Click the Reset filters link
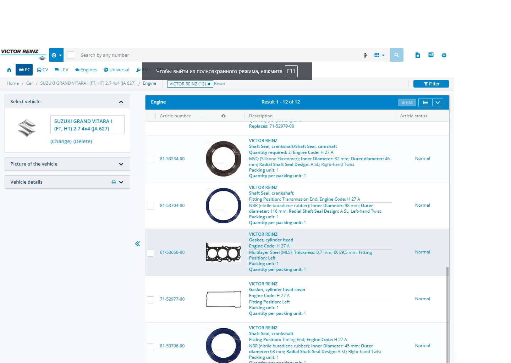 point(220,84)
